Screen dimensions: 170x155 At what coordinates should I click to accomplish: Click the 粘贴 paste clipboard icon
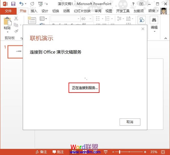(7, 21)
